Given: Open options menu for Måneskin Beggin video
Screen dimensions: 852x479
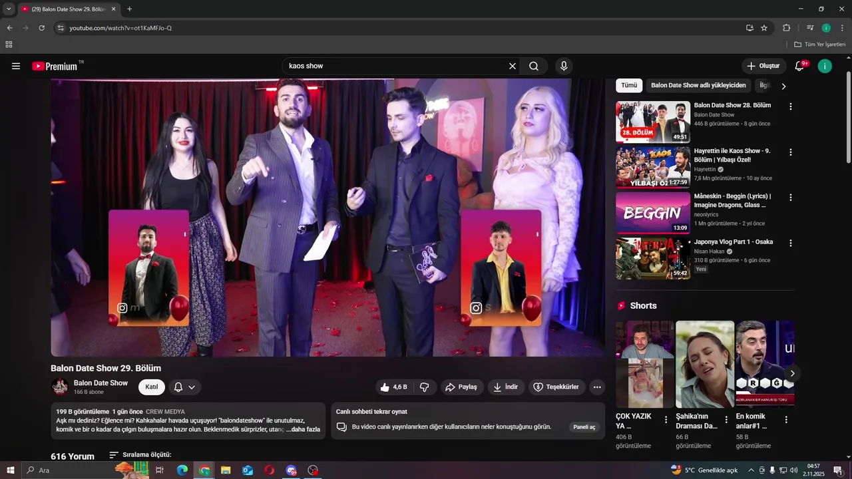Looking at the screenshot, I should click(x=791, y=198).
